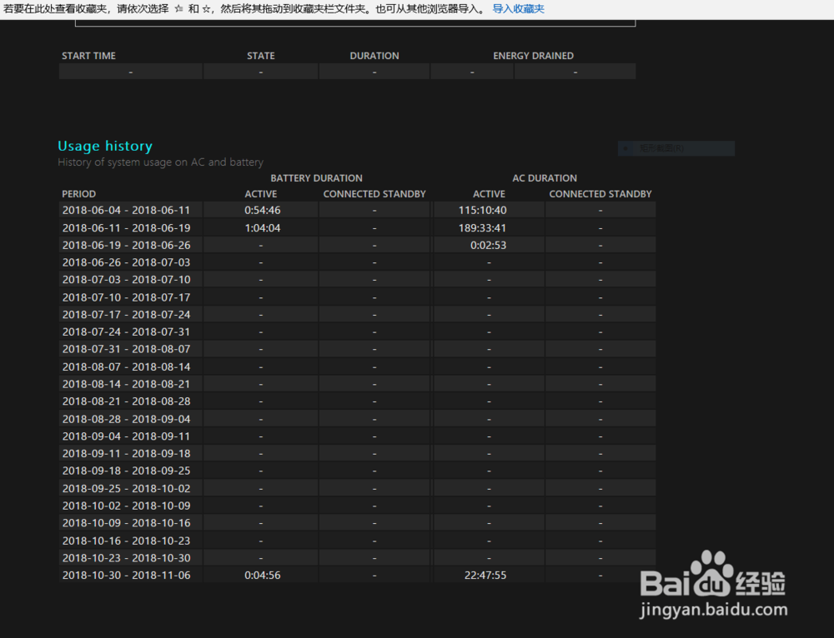Select period 2018-09-18 - 2018-09-25
834x638 pixels.
(126, 471)
